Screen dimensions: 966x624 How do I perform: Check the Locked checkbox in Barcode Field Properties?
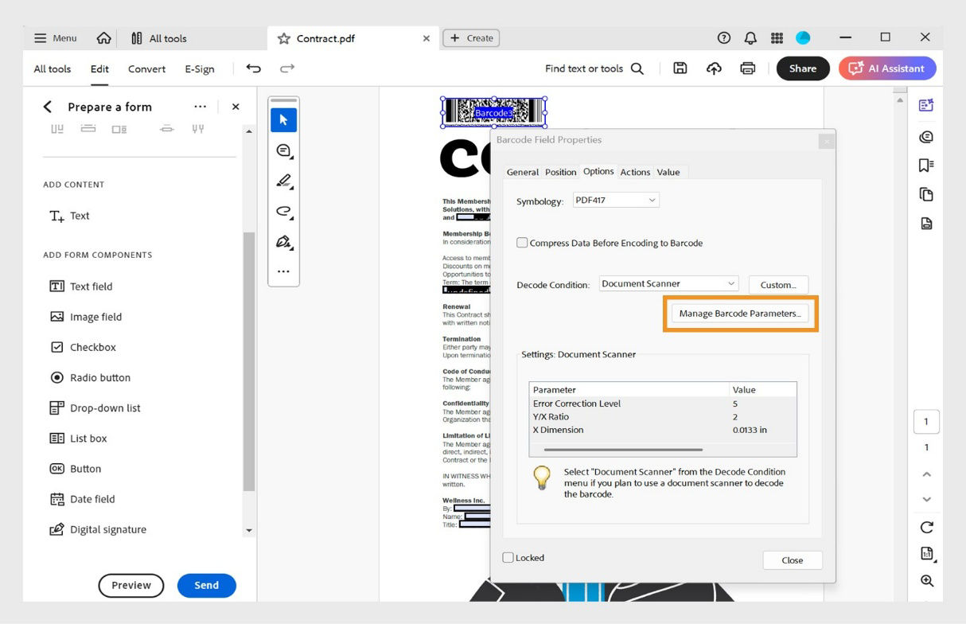click(x=508, y=557)
